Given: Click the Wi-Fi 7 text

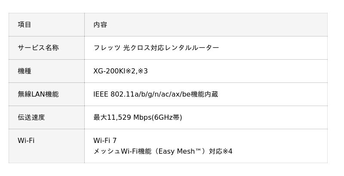Looking at the screenshot, I should 105,140.
